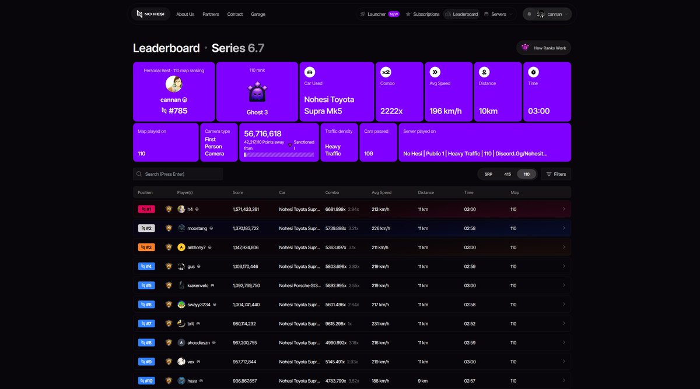This screenshot has height=389, width=700.
Task: Expand moostang's row details chevron
Action: pyautogui.click(x=564, y=228)
